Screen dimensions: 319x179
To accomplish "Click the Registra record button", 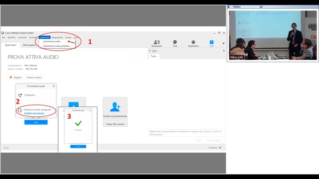I will point(15,78).
